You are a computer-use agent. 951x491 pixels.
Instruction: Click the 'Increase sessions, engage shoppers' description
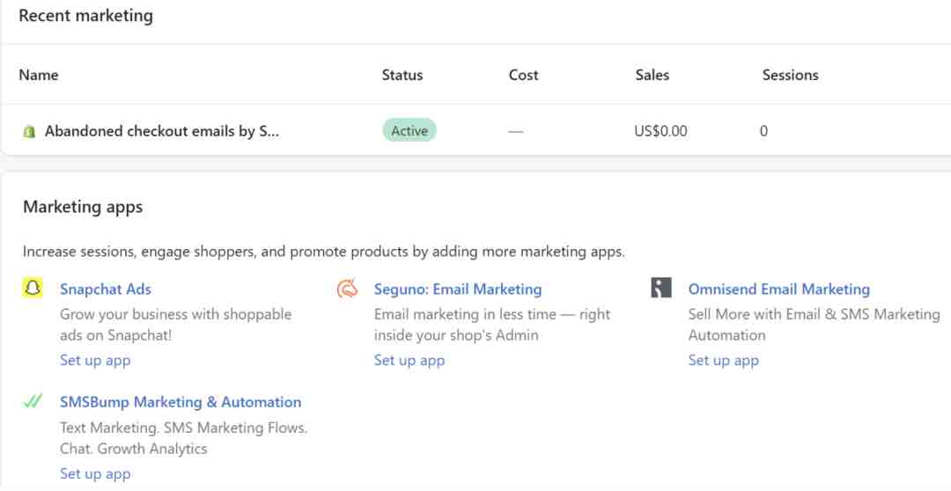324,252
